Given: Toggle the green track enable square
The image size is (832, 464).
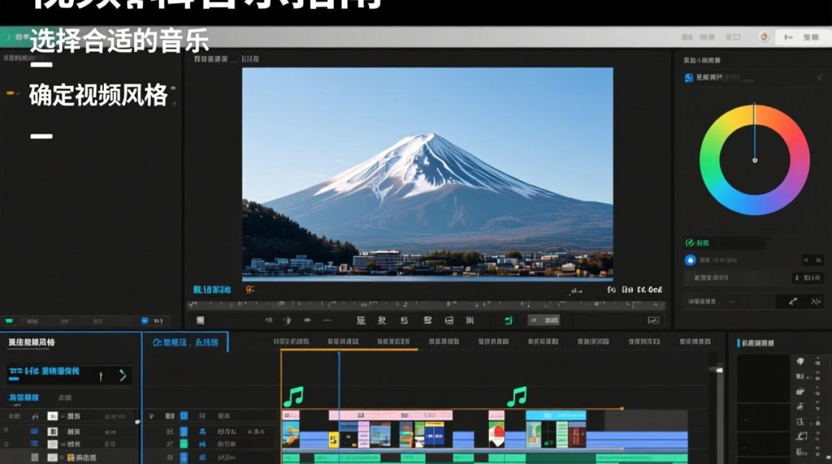Looking at the screenshot, I should pos(184,444).
